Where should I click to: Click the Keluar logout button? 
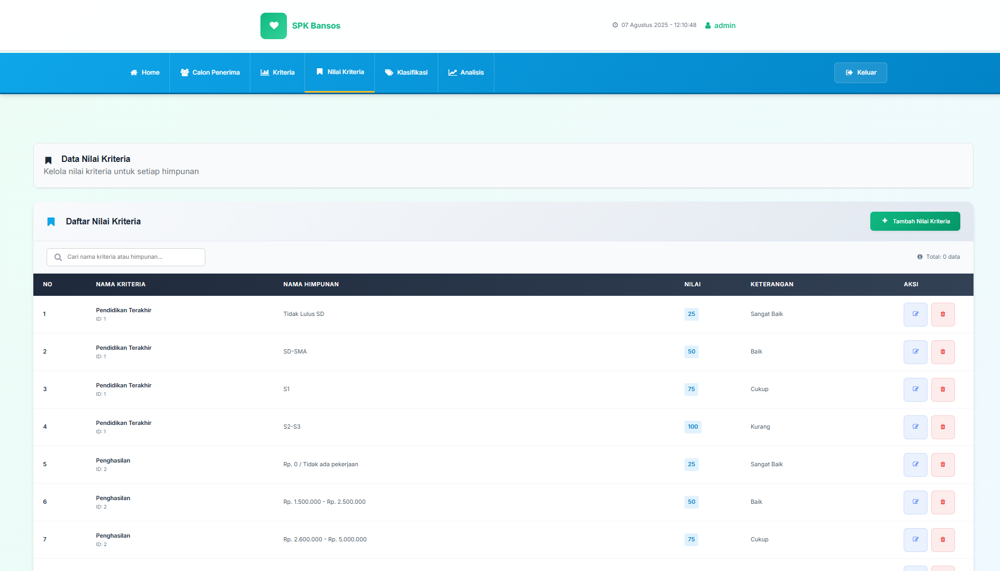pos(861,72)
